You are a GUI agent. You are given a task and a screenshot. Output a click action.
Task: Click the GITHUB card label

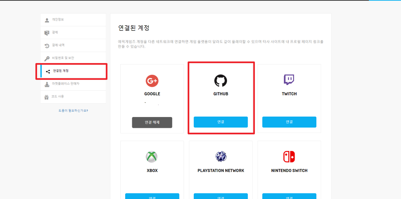[221, 94]
